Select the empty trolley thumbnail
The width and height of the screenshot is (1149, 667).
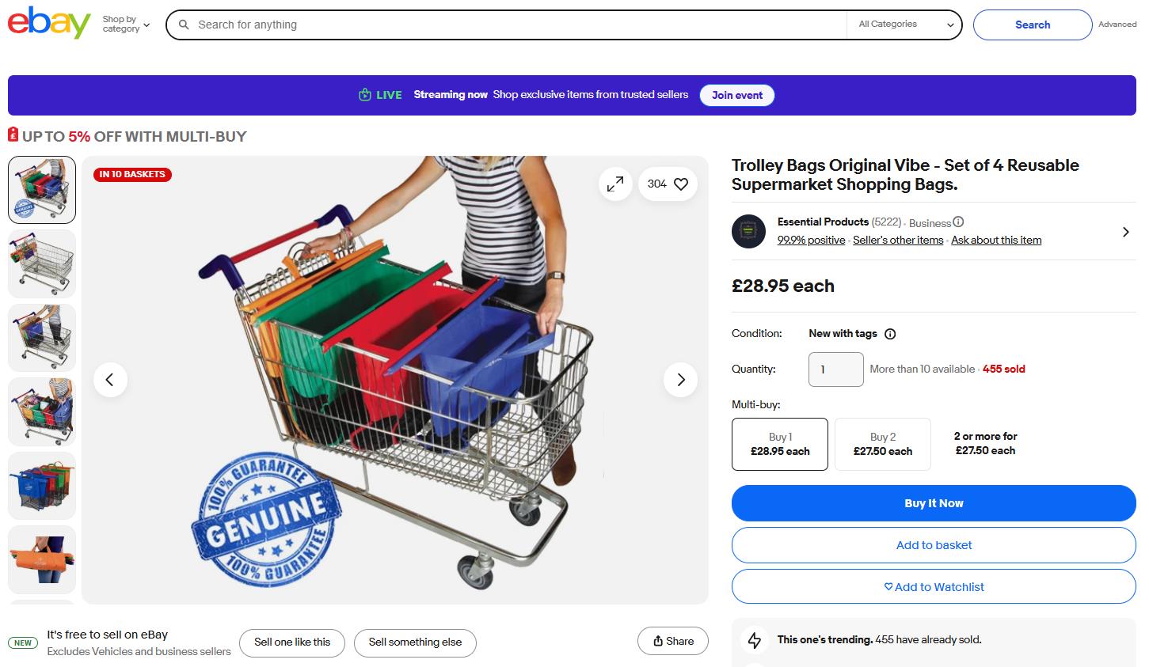(x=42, y=264)
